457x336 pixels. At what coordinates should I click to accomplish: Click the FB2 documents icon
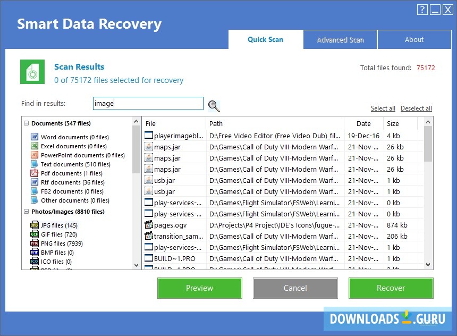tap(35, 191)
